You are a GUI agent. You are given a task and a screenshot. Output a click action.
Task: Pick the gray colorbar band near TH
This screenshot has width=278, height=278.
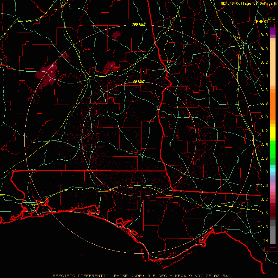[273, 238]
